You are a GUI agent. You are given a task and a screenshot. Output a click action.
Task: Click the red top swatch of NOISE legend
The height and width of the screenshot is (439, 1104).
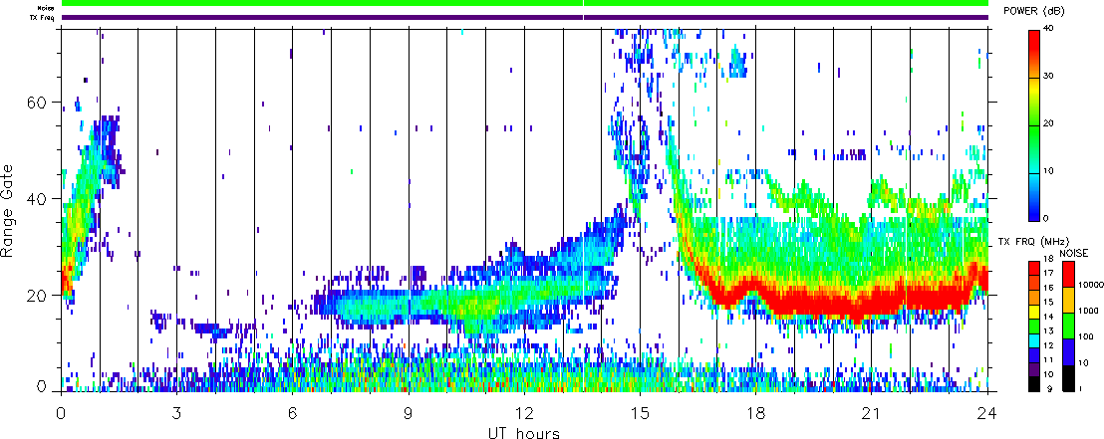click(x=1068, y=274)
